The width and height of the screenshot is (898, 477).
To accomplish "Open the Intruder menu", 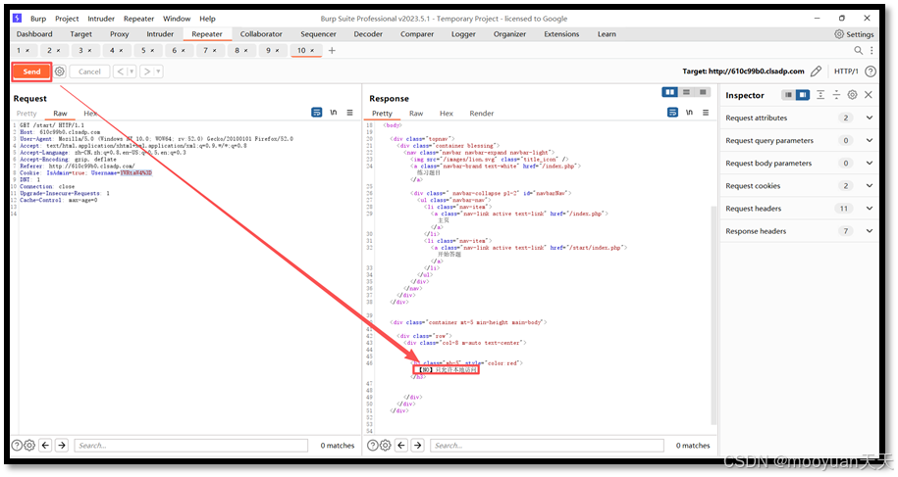I will [x=101, y=19].
